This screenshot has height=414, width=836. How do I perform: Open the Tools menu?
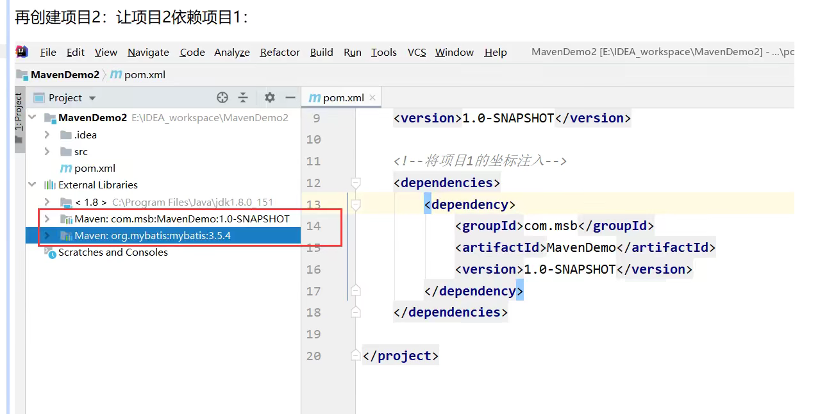(x=384, y=53)
